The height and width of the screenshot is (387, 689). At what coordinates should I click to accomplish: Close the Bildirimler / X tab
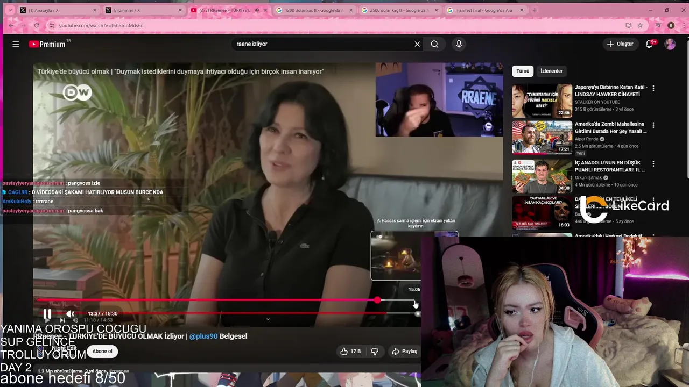pos(180,10)
